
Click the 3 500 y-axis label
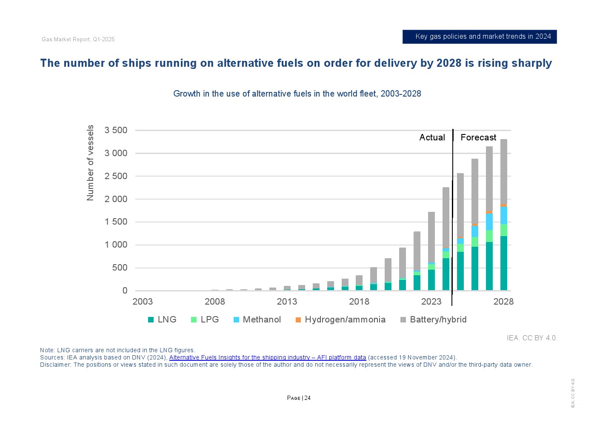[x=116, y=130]
